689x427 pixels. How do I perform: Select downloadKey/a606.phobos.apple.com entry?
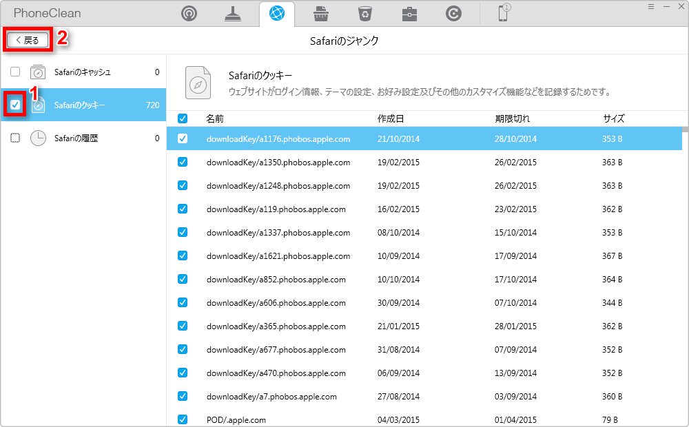(x=276, y=302)
